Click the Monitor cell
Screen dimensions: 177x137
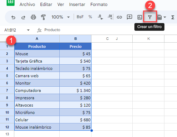37,83
